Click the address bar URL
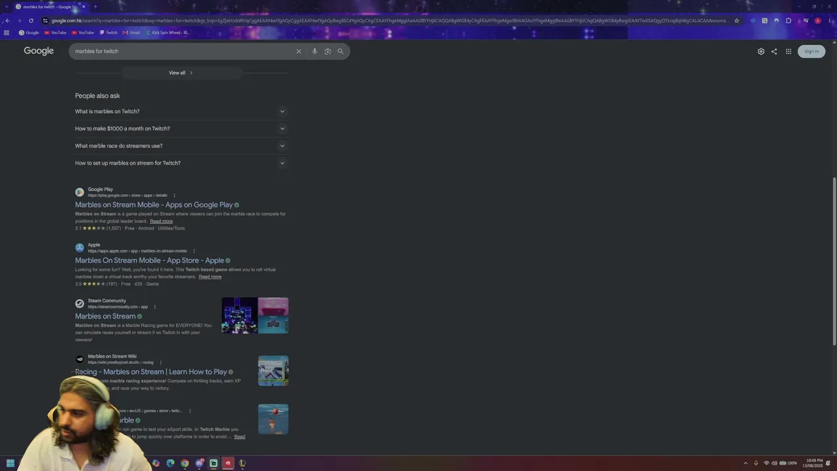This screenshot has height=471, width=837. tap(389, 20)
